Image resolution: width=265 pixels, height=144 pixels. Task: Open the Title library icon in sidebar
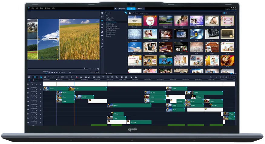[x=102, y=28]
